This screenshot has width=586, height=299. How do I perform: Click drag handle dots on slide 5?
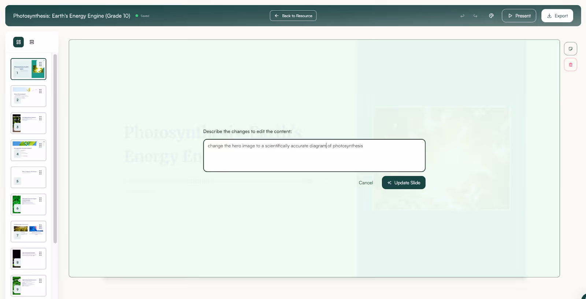point(40,172)
